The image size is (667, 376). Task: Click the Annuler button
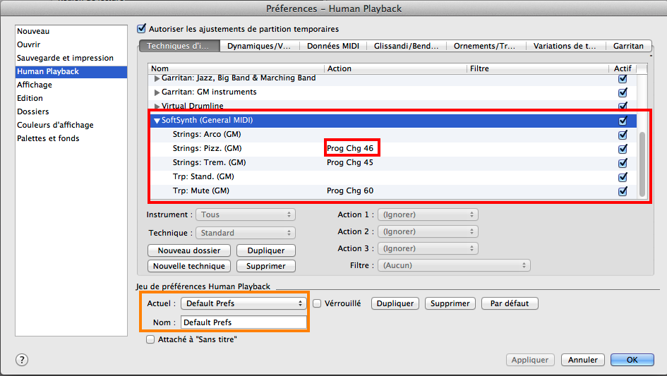(x=583, y=360)
